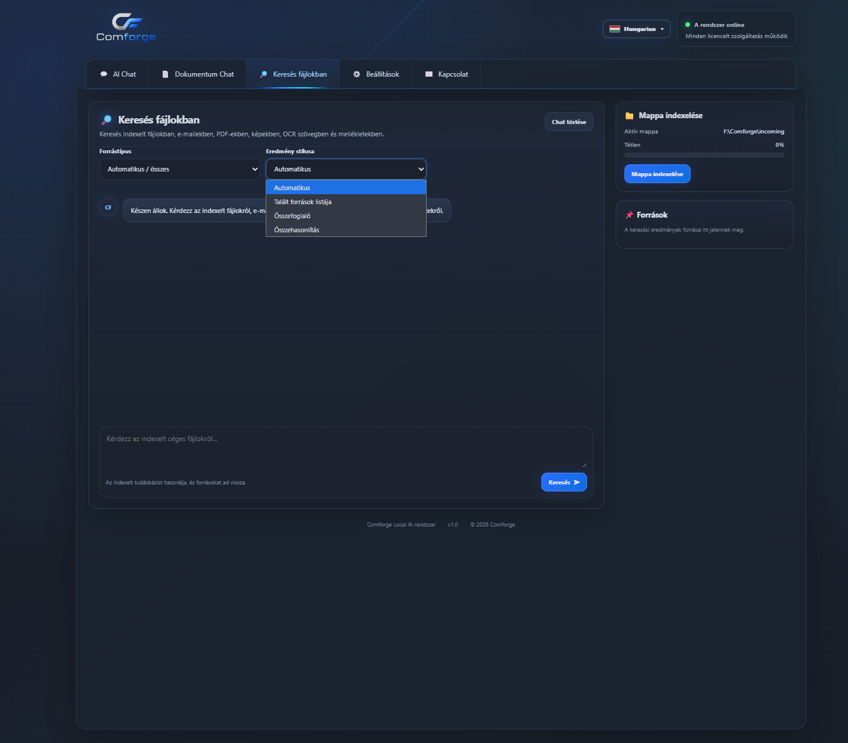
Task: Click the Comforge Local AI rendszer footer text
Action: click(x=401, y=525)
